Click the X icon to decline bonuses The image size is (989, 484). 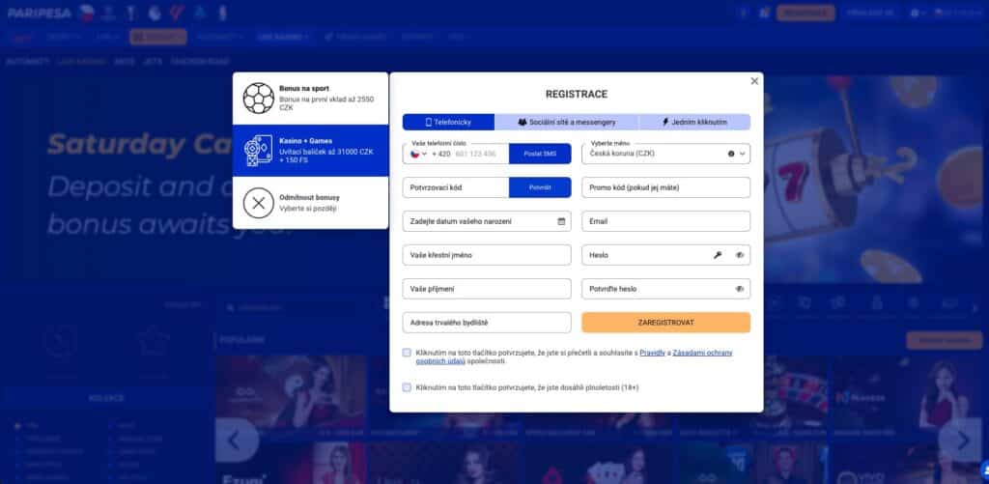[258, 203]
